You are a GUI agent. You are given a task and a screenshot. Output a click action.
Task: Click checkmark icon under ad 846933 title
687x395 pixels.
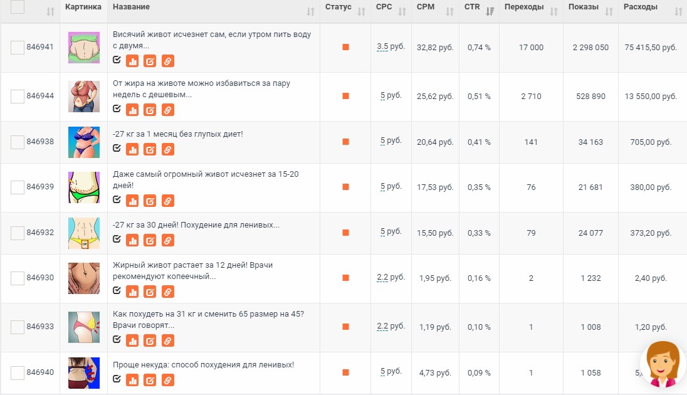click(x=117, y=339)
